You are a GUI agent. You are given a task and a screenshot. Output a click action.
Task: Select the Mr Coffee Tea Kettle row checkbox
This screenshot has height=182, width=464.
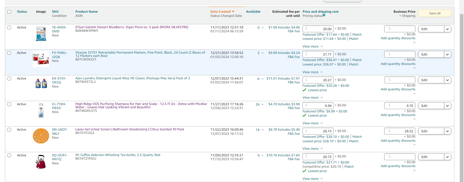9,155
